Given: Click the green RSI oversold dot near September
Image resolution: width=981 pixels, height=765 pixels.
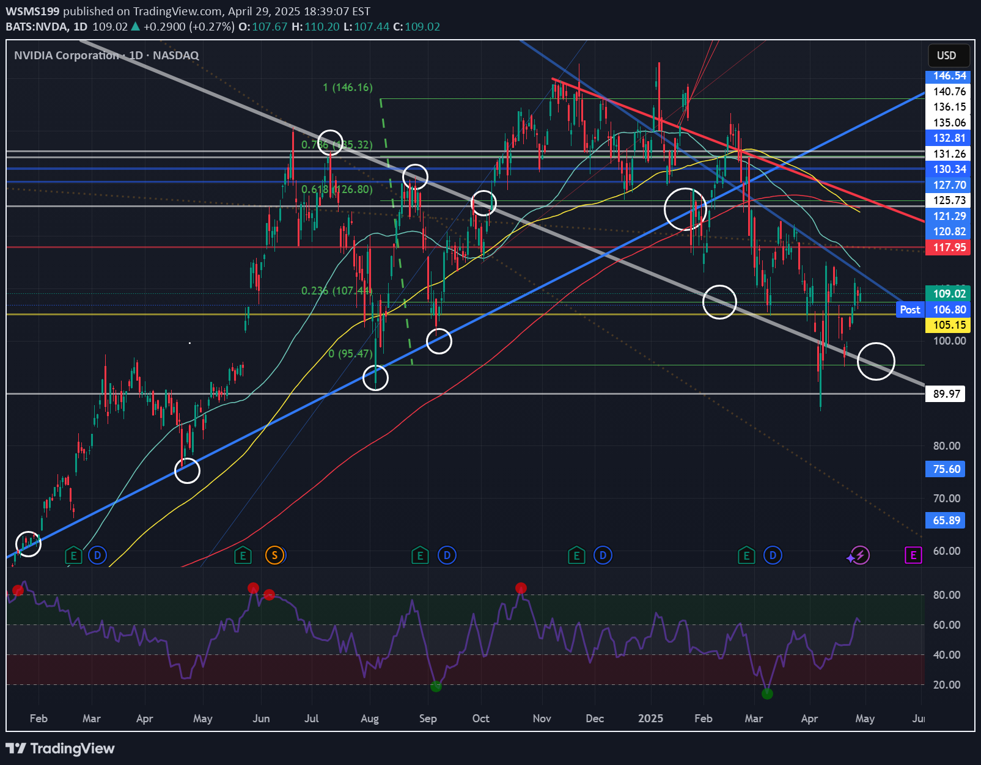Looking at the screenshot, I should (x=436, y=686).
